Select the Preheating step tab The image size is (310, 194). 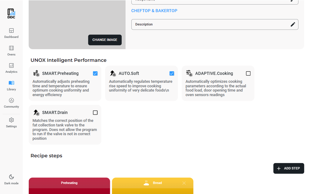point(69,183)
